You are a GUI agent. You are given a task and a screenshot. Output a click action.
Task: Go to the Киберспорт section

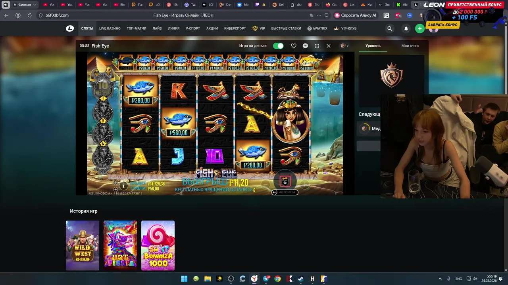[x=235, y=28]
